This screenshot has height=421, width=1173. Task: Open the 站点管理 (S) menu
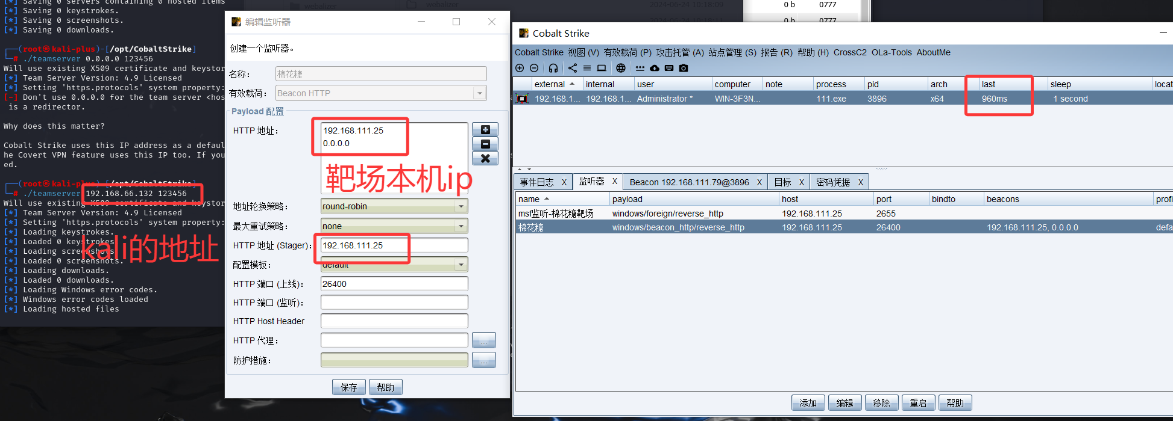point(732,52)
